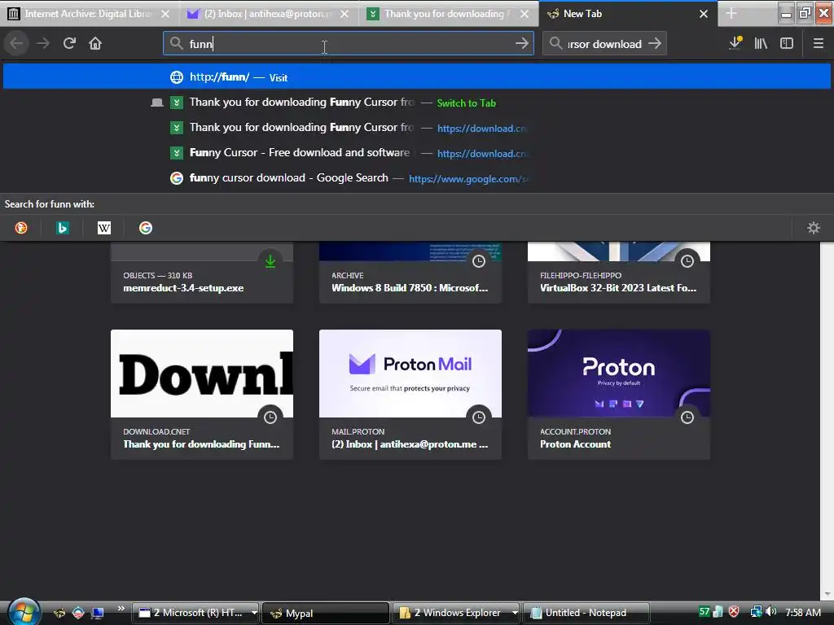This screenshot has width=834, height=625.
Task: Choose the Switch to Tab Funny Cursor suggestion
Action: tap(417, 103)
